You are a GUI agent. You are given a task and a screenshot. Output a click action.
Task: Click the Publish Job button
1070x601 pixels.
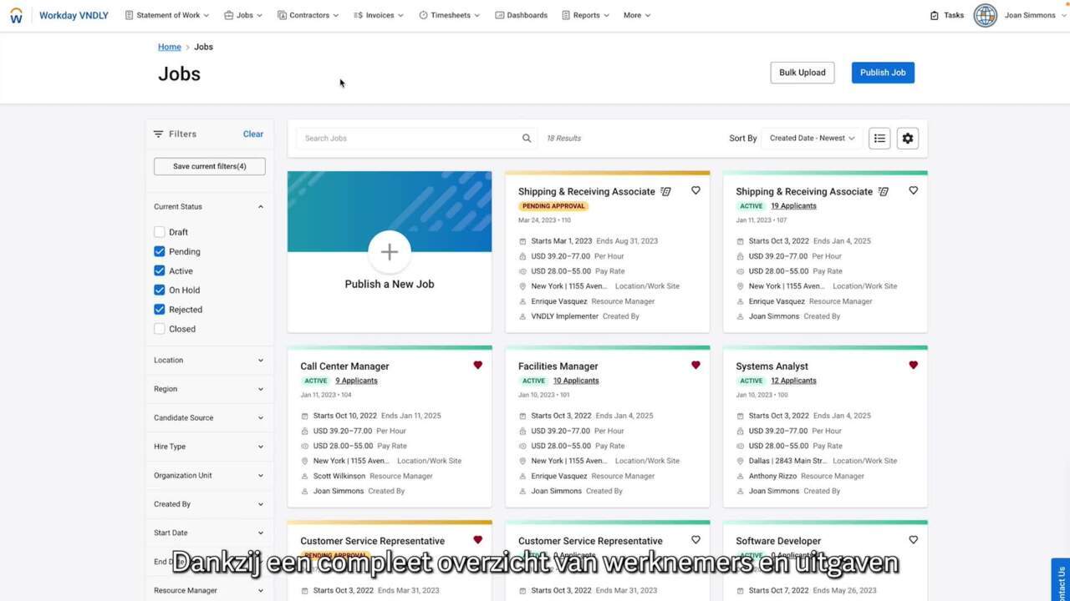pos(883,73)
